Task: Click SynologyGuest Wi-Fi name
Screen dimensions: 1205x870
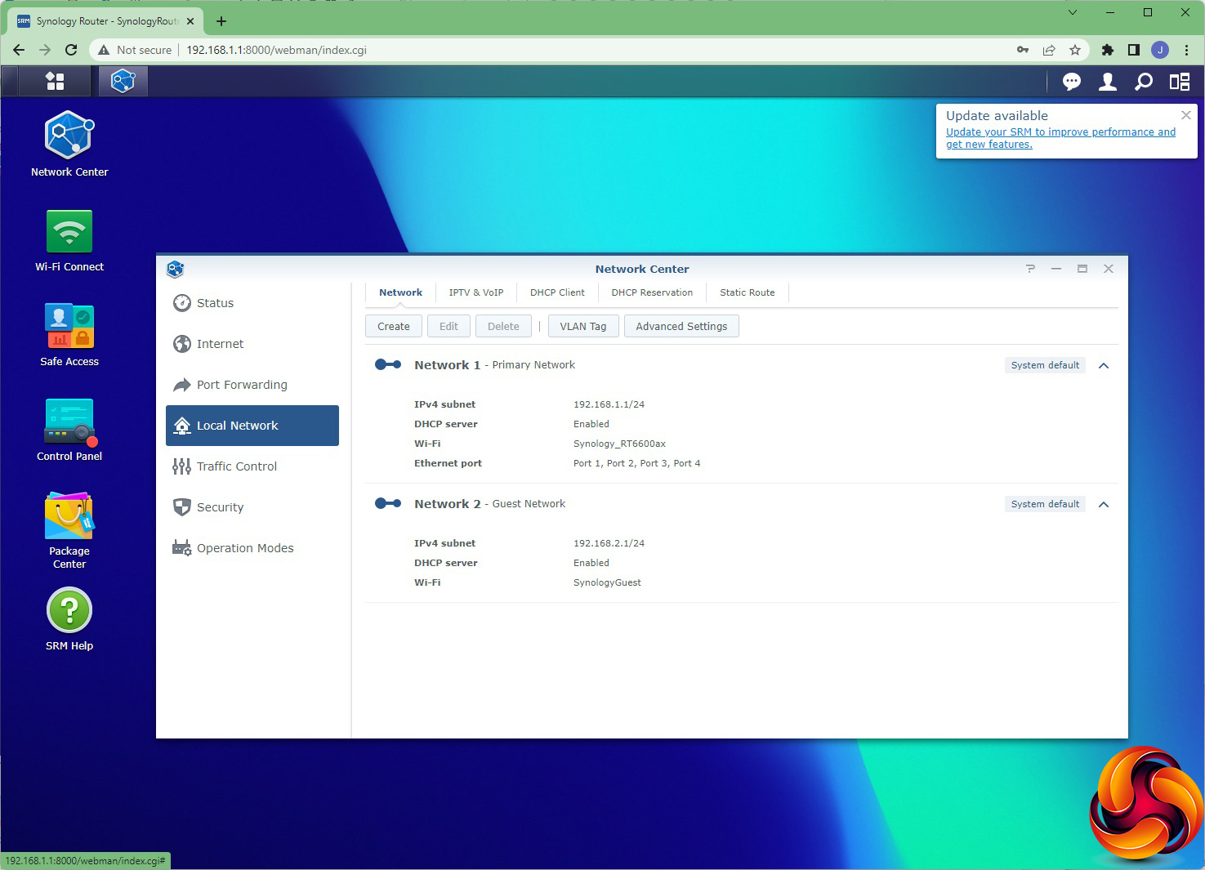Action: coord(607,582)
